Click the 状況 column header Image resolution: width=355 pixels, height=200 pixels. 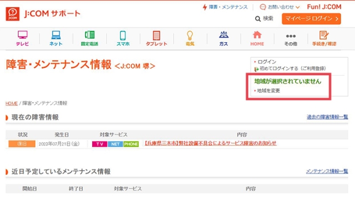click(x=23, y=134)
